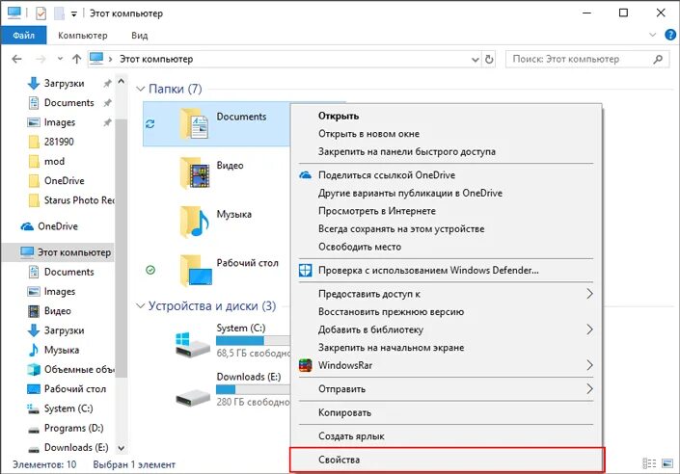Choose Просмотреть в Интернете

click(446, 211)
